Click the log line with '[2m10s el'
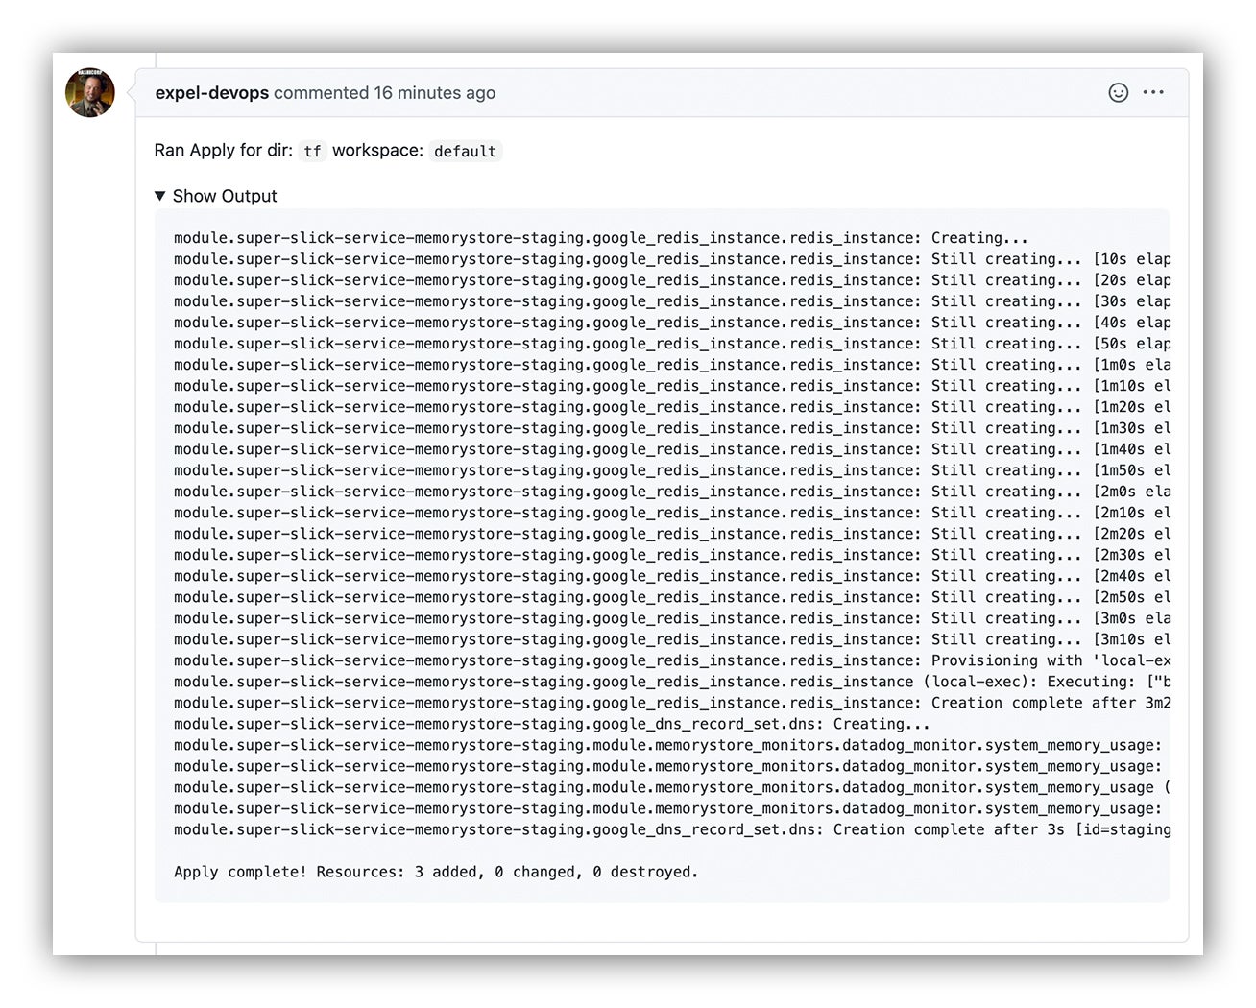This screenshot has width=1256, height=1008. (x=671, y=513)
